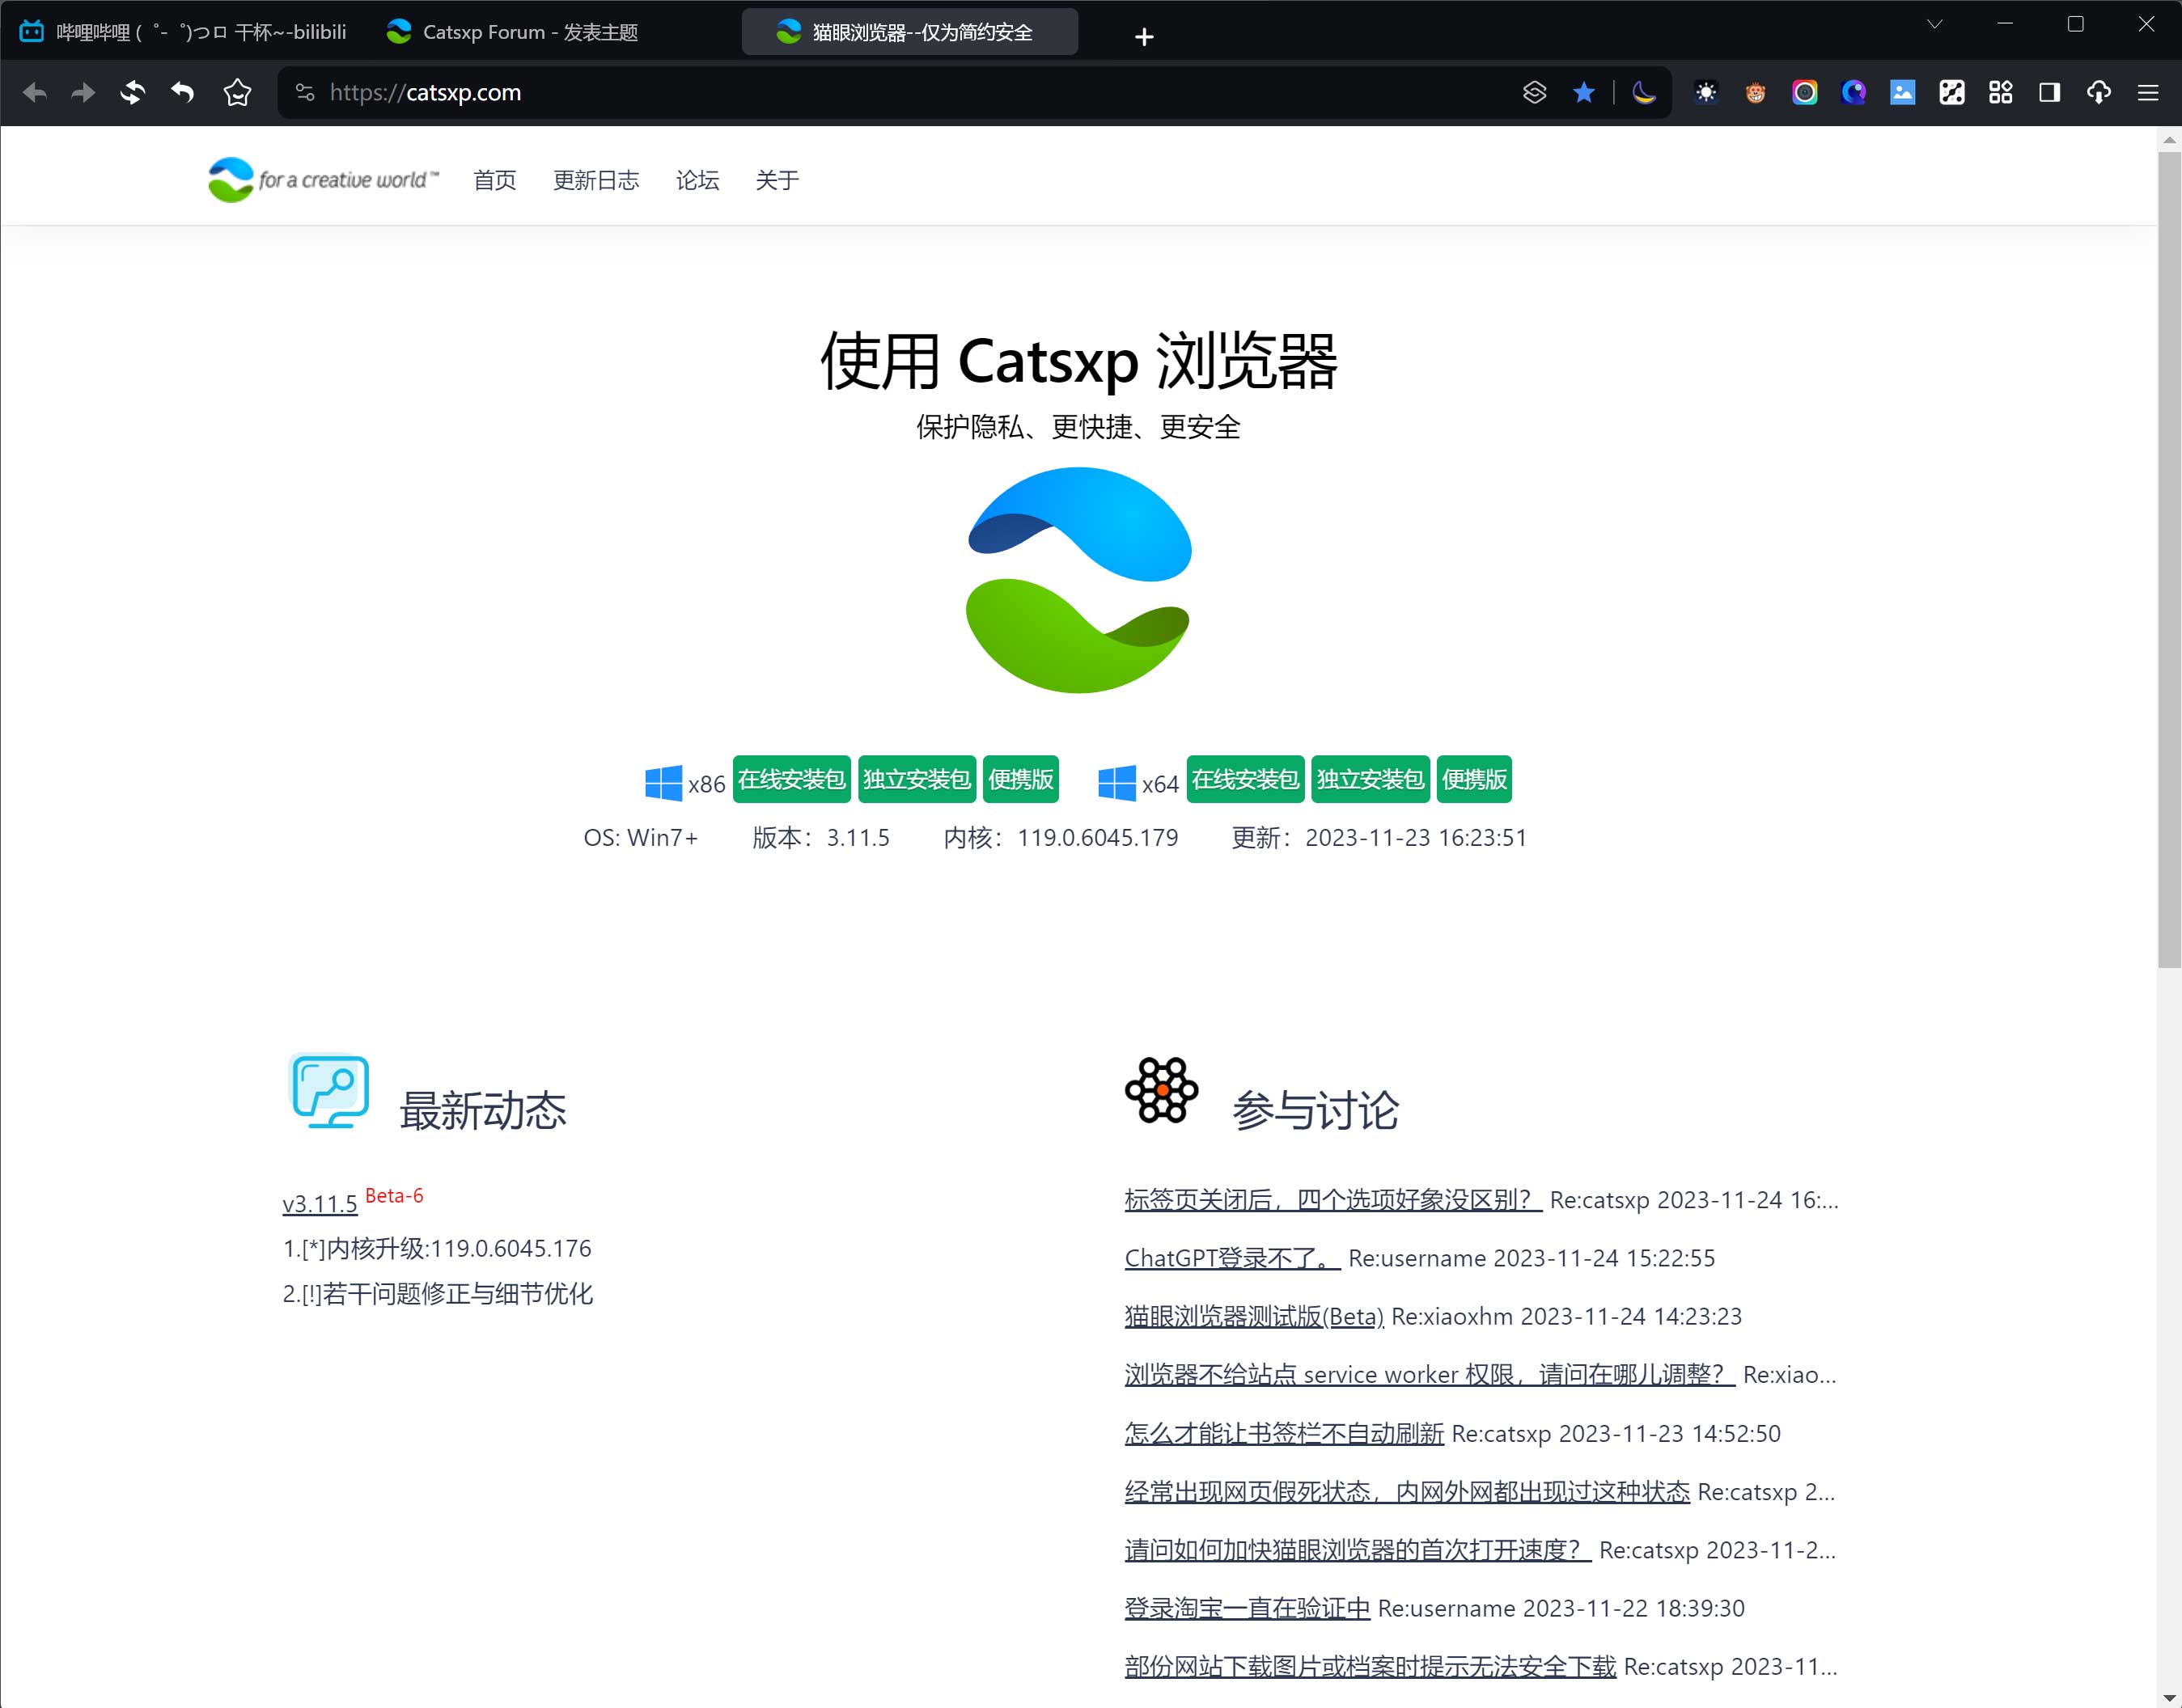Open the sun brightness extension
2182x1708 pixels.
click(1707, 93)
